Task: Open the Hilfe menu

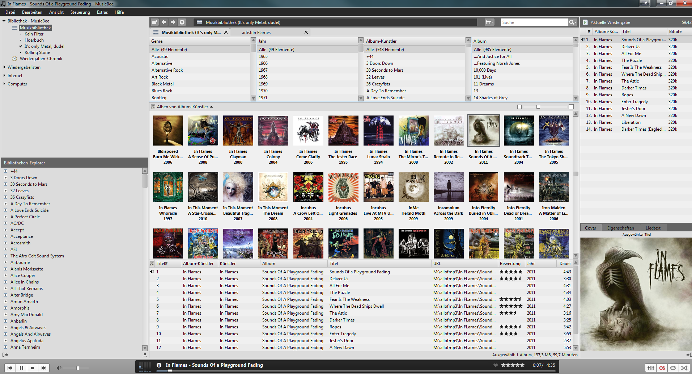Action: [119, 12]
